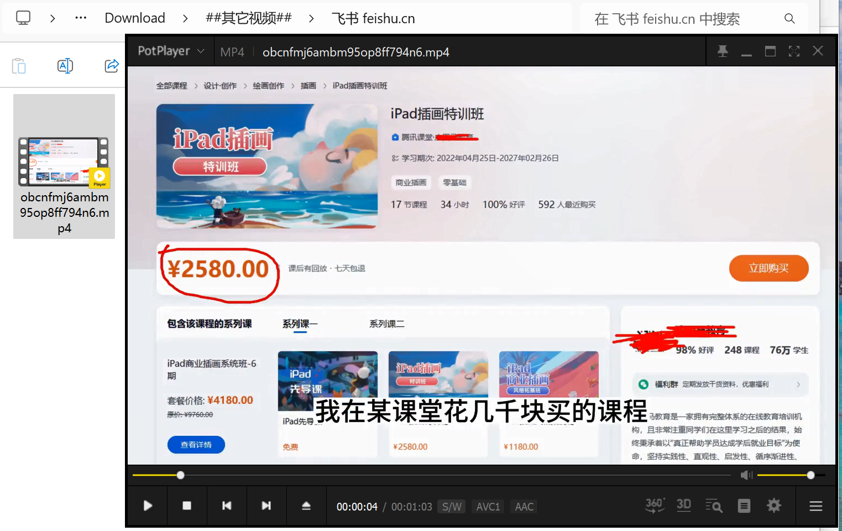Open the chapter search icon
842x531 pixels.
(714, 506)
